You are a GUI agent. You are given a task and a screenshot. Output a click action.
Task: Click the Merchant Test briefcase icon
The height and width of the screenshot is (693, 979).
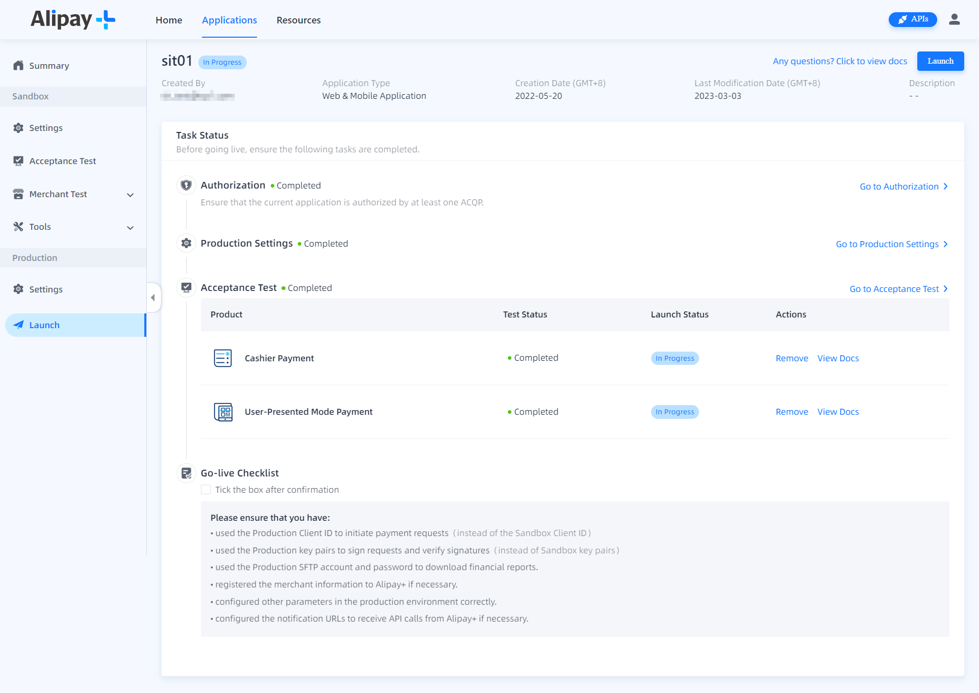click(x=18, y=194)
